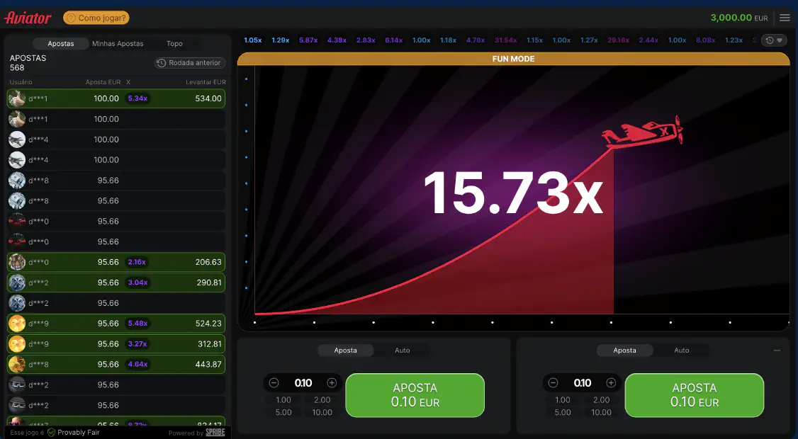Increase left bet amount with plus icon
The height and width of the screenshot is (439, 798).
332,383
